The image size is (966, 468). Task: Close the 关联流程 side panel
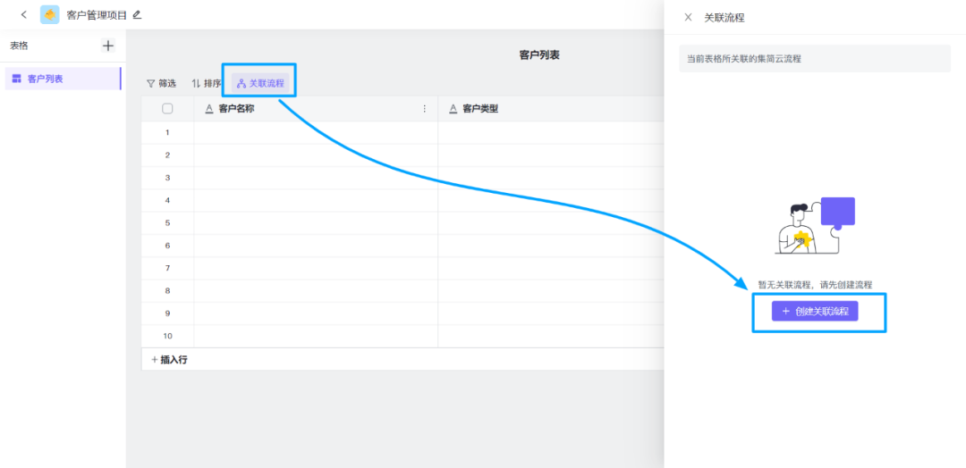688,17
